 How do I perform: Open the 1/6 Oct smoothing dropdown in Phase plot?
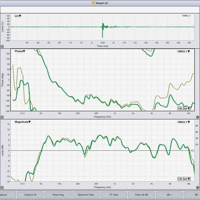(x=184, y=108)
